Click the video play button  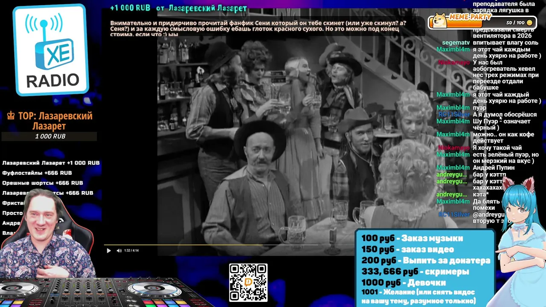point(109,251)
